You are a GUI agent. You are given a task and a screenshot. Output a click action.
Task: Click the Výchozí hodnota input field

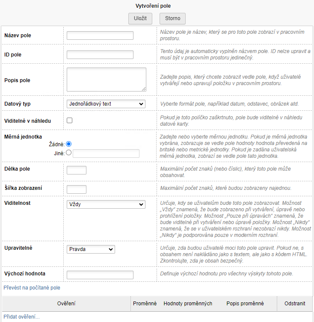tap(100, 275)
